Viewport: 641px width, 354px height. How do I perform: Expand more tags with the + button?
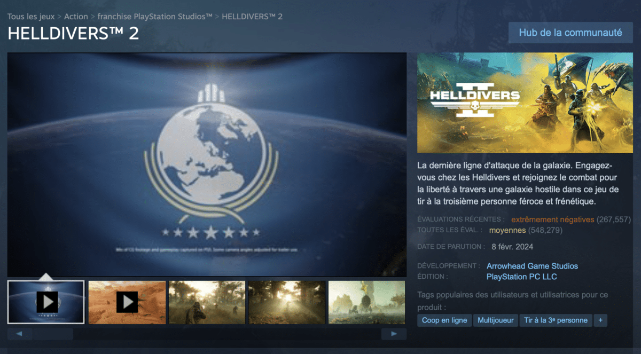[600, 320]
